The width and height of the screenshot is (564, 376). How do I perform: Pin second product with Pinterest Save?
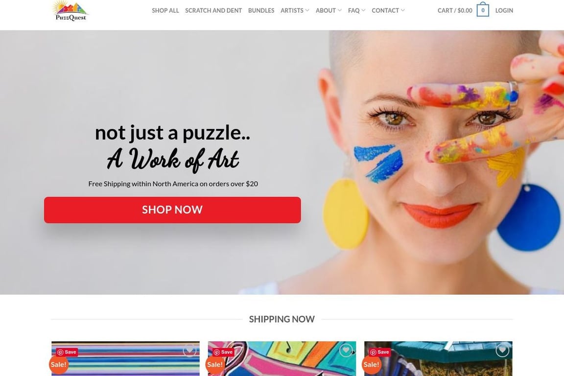pyautogui.click(x=223, y=352)
